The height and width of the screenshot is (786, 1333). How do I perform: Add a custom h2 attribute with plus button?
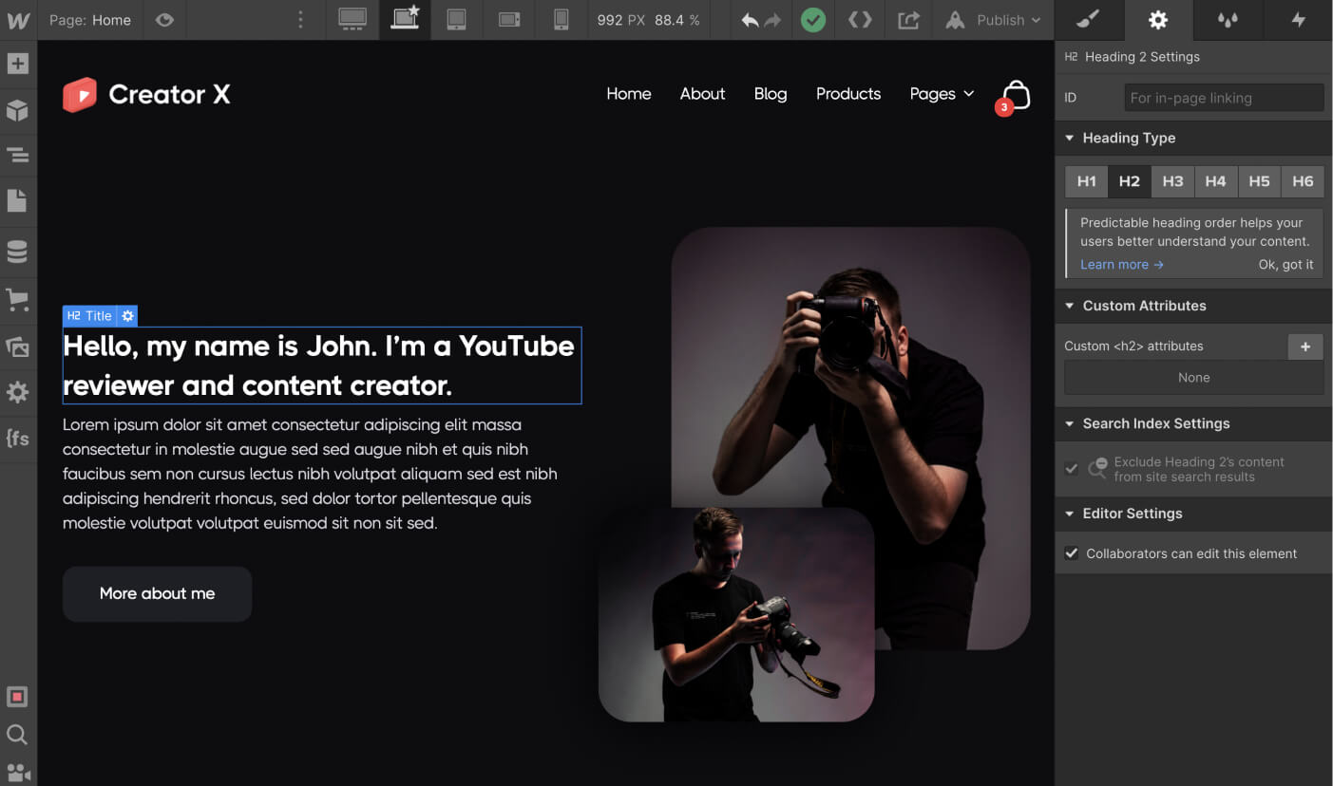pyautogui.click(x=1304, y=346)
